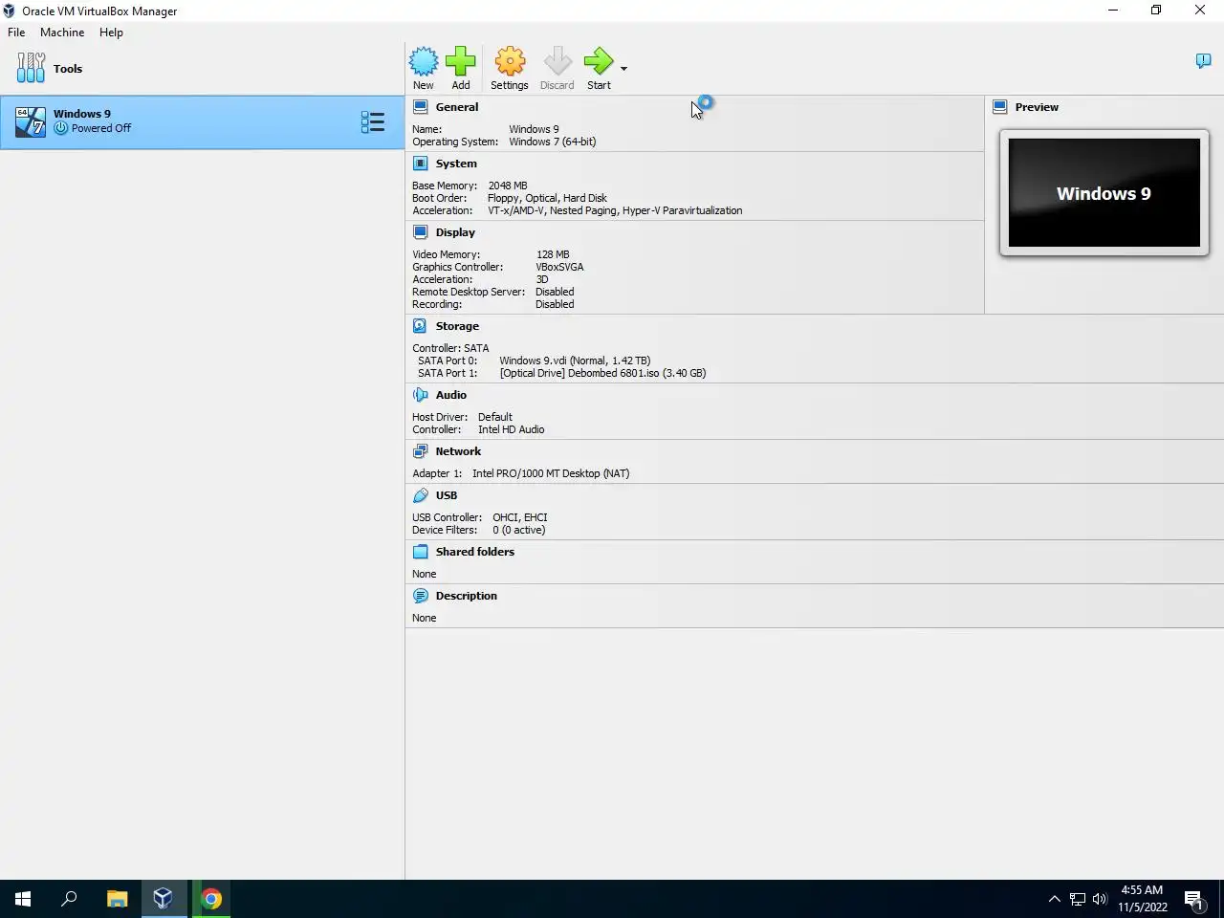Start the VM with green arrow
Image resolution: width=1224 pixels, height=918 pixels.
599,61
